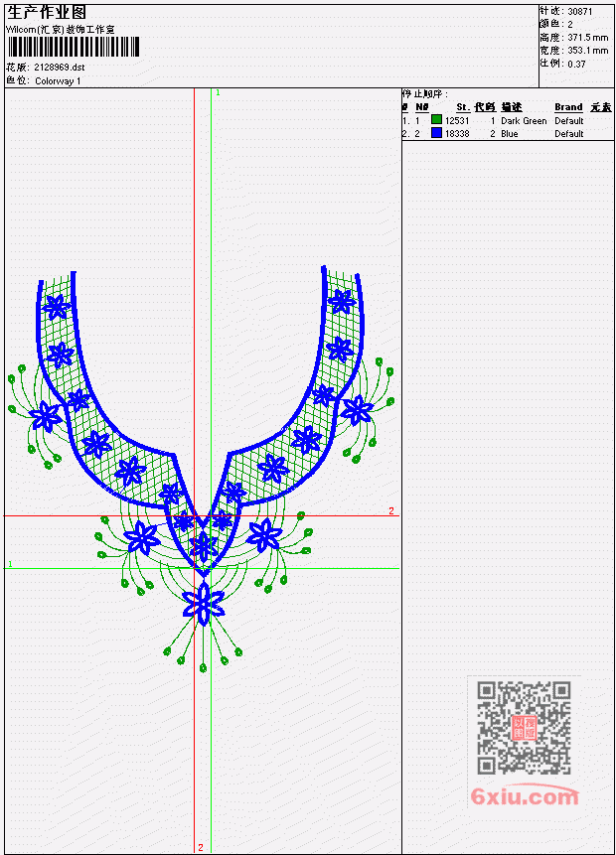
Task: Click the height value 371.5 mm
Action: coord(587,37)
